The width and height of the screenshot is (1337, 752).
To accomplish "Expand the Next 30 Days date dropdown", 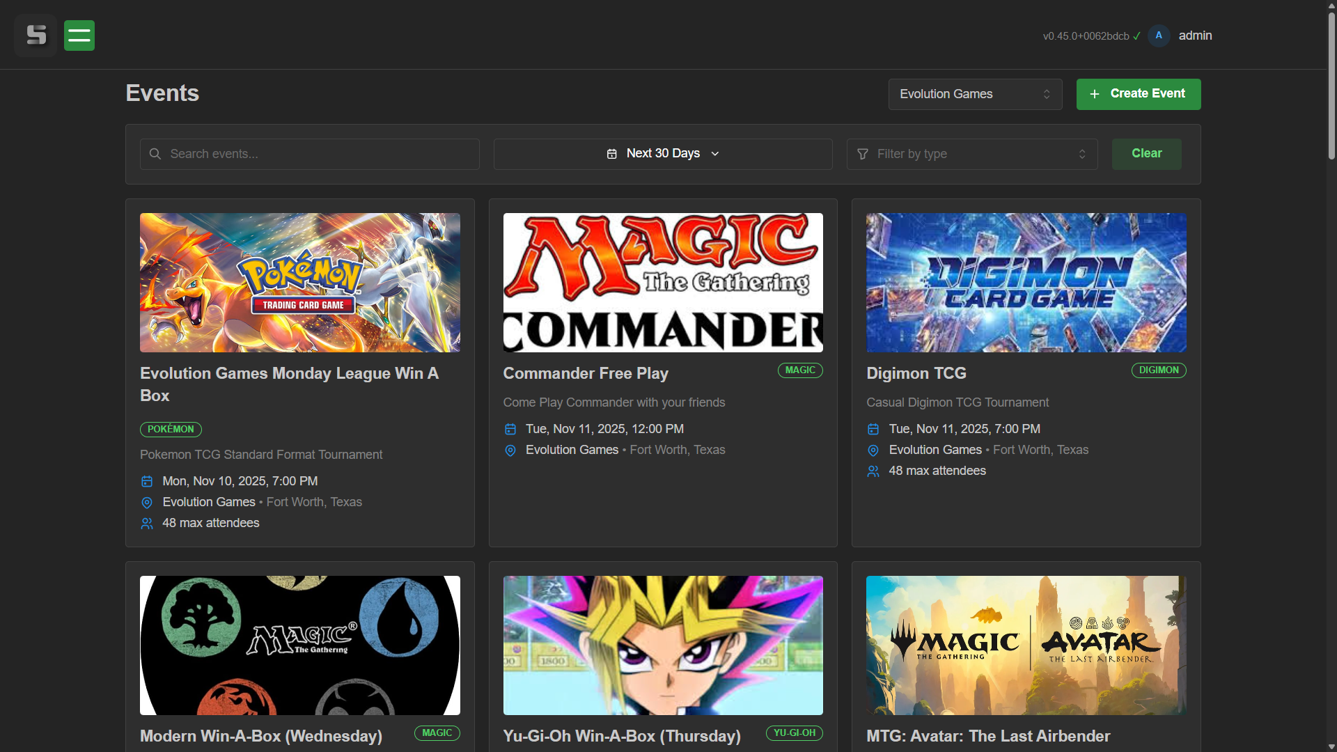I will pyautogui.click(x=663, y=154).
